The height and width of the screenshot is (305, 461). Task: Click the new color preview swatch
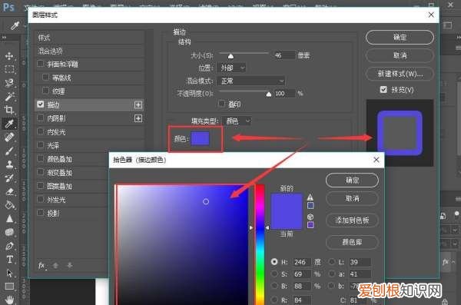[287, 202]
